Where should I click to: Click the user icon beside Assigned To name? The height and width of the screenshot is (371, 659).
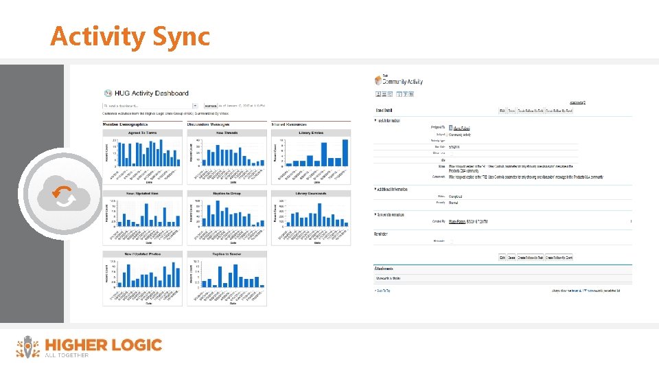(450, 128)
